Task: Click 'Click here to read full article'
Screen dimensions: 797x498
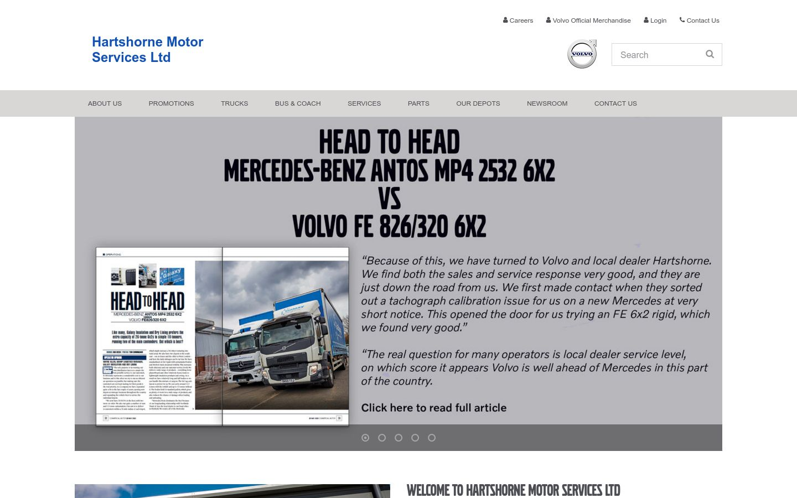Action: click(434, 408)
